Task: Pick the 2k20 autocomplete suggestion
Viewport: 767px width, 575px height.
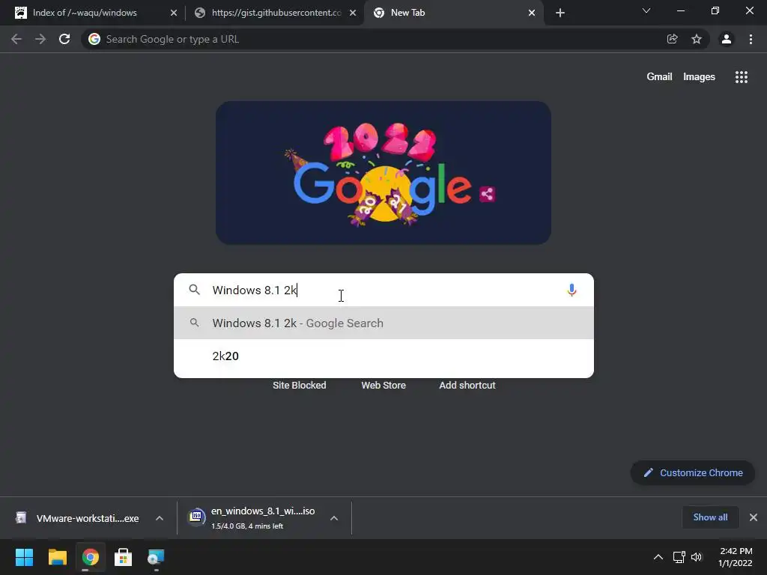Action: tap(383, 356)
